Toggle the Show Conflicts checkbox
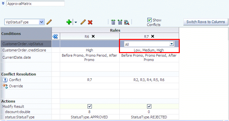Image resolution: width=229 pixels, height=121 pixels. [x=149, y=20]
